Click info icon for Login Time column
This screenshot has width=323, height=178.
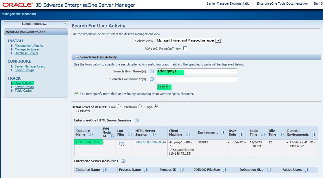point(263,134)
